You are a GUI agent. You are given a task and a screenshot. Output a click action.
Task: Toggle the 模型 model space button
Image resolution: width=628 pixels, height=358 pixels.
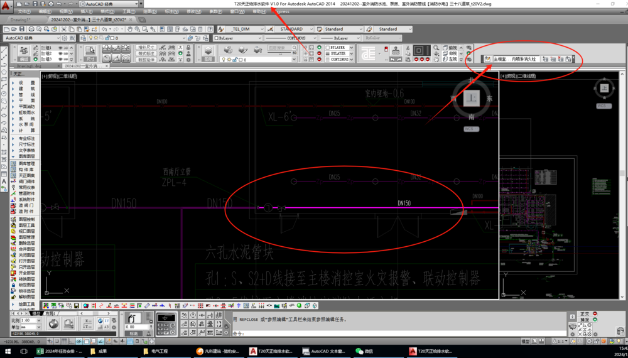click(x=526, y=342)
